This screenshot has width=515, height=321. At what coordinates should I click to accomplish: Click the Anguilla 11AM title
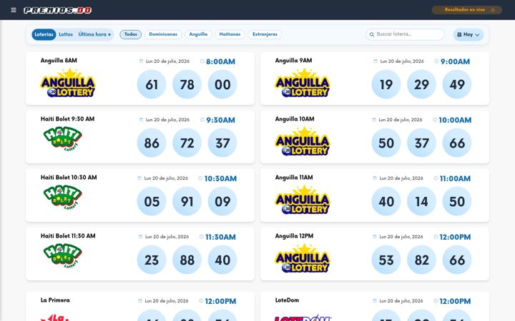[294, 178]
